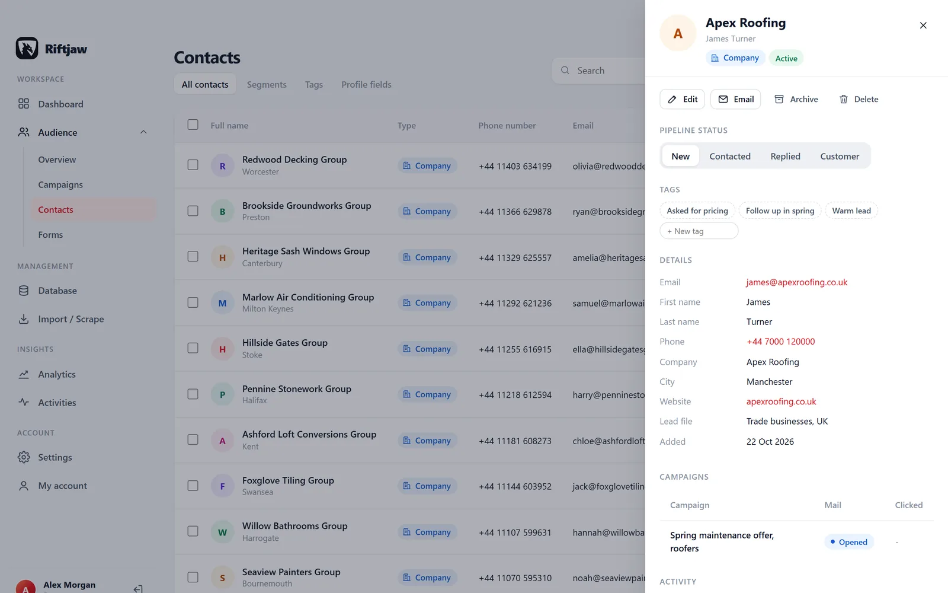This screenshot has width=948, height=593.
Task: Click the Import / Scrape download icon
Action: coord(24,319)
